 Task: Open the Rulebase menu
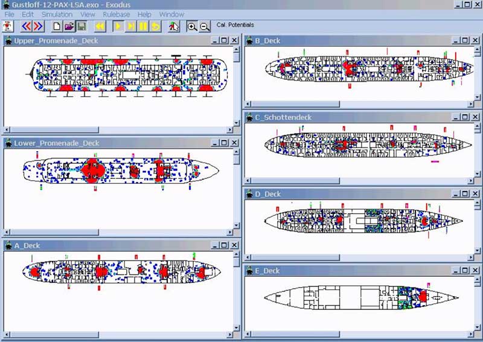pyautogui.click(x=116, y=15)
